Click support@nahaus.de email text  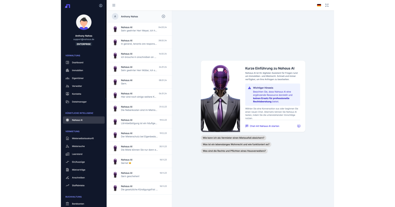[84, 39]
